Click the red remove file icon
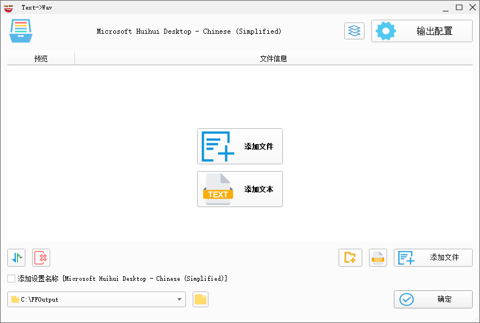The image size is (480, 323). tap(41, 258)
